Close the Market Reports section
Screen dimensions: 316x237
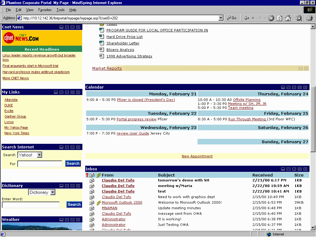tap(306, 69)
